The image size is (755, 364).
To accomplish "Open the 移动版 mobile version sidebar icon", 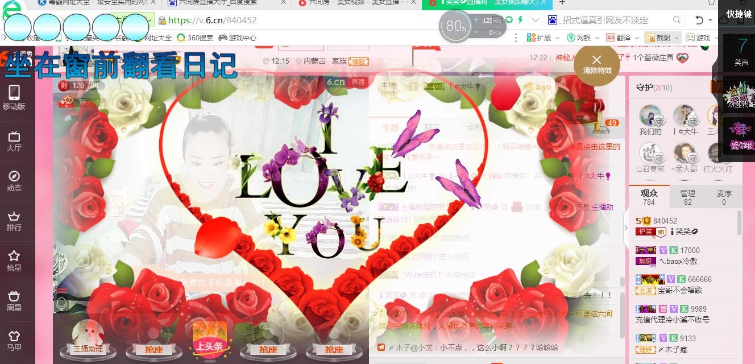I will [x=14, y=98].
